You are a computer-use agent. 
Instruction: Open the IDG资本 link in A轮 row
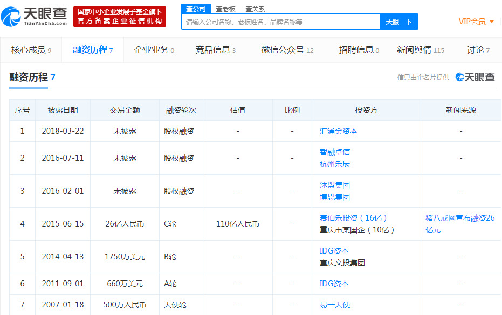334,284
